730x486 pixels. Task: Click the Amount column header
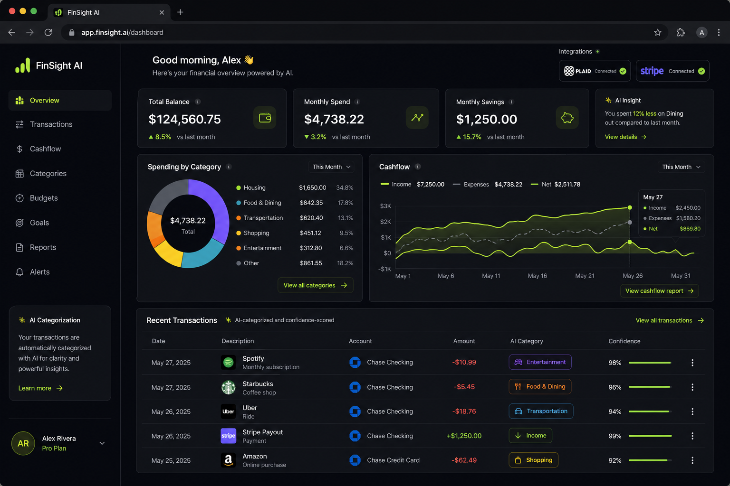tap(464, 341)
